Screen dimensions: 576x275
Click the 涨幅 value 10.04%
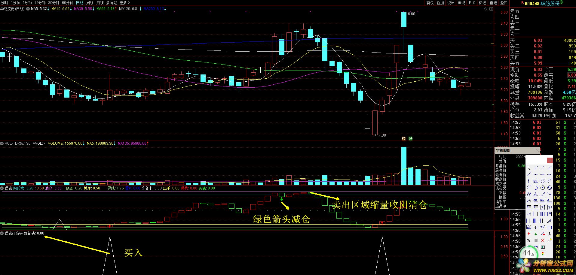[535, 81]
